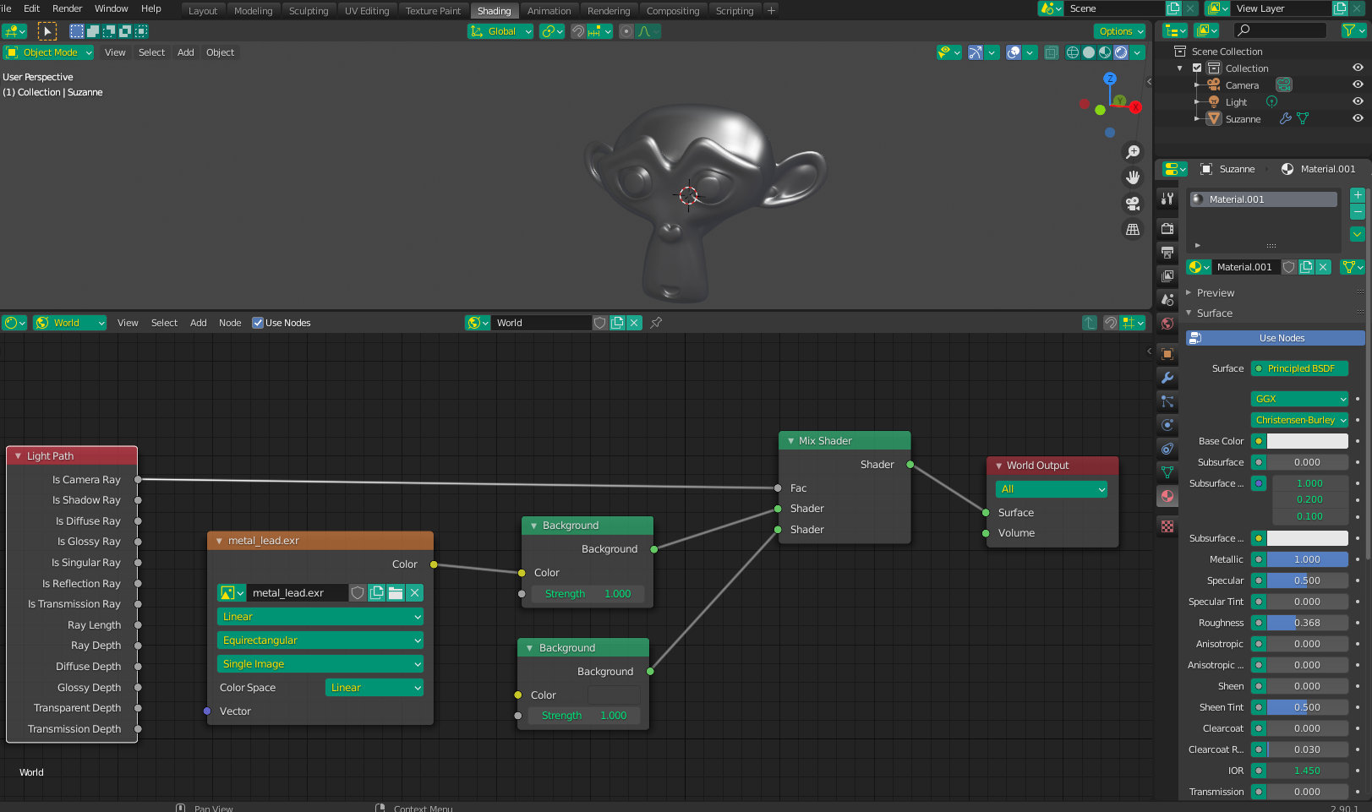Adjust the Metallic slider
Screen dimensions: 1372x812
click(x=1307, y=559)
